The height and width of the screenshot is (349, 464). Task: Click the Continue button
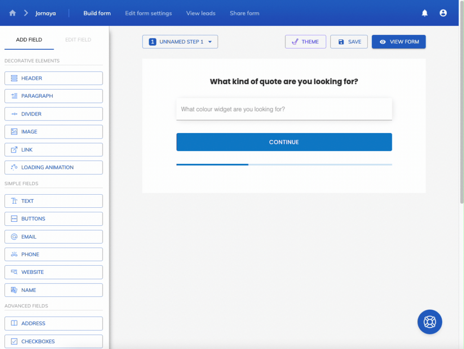point(284,142)
